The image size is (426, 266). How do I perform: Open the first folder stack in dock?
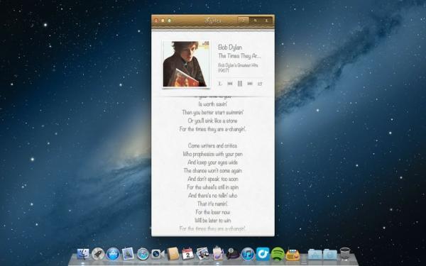(x=315, y=255)
